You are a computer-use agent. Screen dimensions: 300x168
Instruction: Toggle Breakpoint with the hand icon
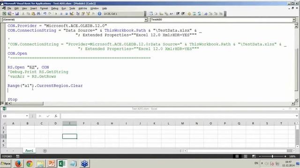[x=189, y=14]
